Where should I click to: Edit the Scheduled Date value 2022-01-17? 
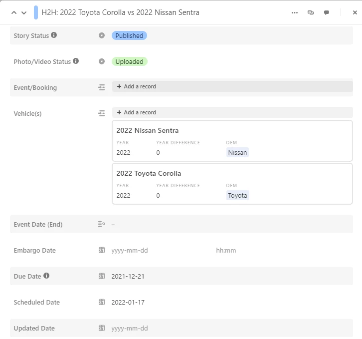point(128,302)
